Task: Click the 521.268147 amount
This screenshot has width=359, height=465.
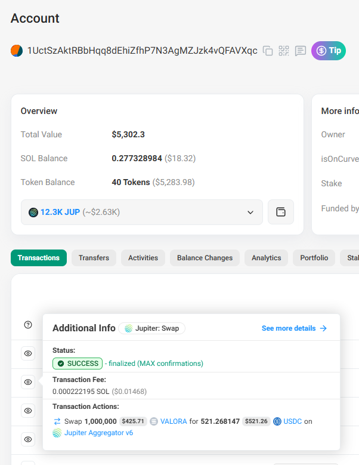Action: tap(220, 421)
